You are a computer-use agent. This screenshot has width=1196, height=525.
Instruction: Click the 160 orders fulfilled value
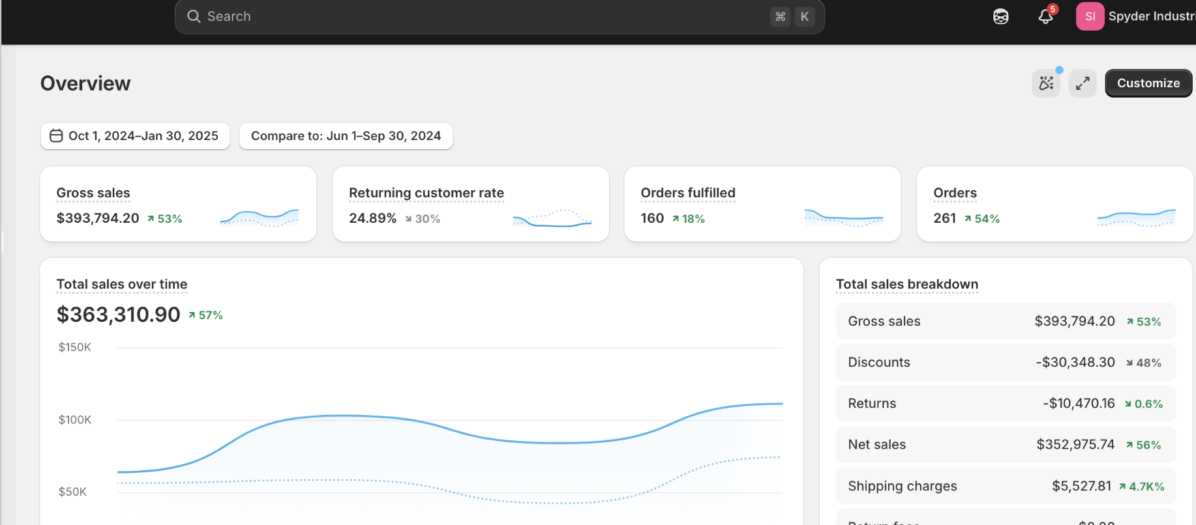[652, 218]
